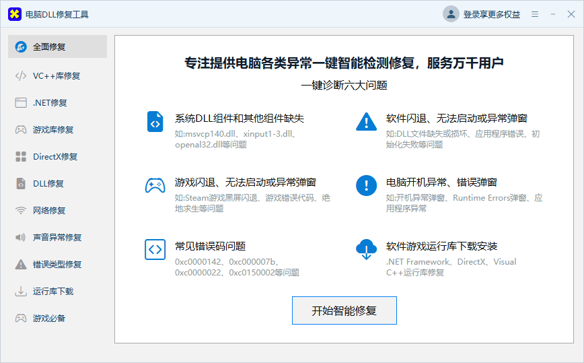Click the cloud download icon beside 软件游戏运行库
The image size is (584, 363).
(367, 249)
